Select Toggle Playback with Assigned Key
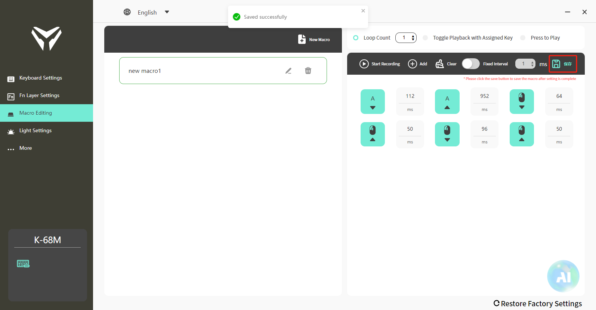 tap(425, 38)
